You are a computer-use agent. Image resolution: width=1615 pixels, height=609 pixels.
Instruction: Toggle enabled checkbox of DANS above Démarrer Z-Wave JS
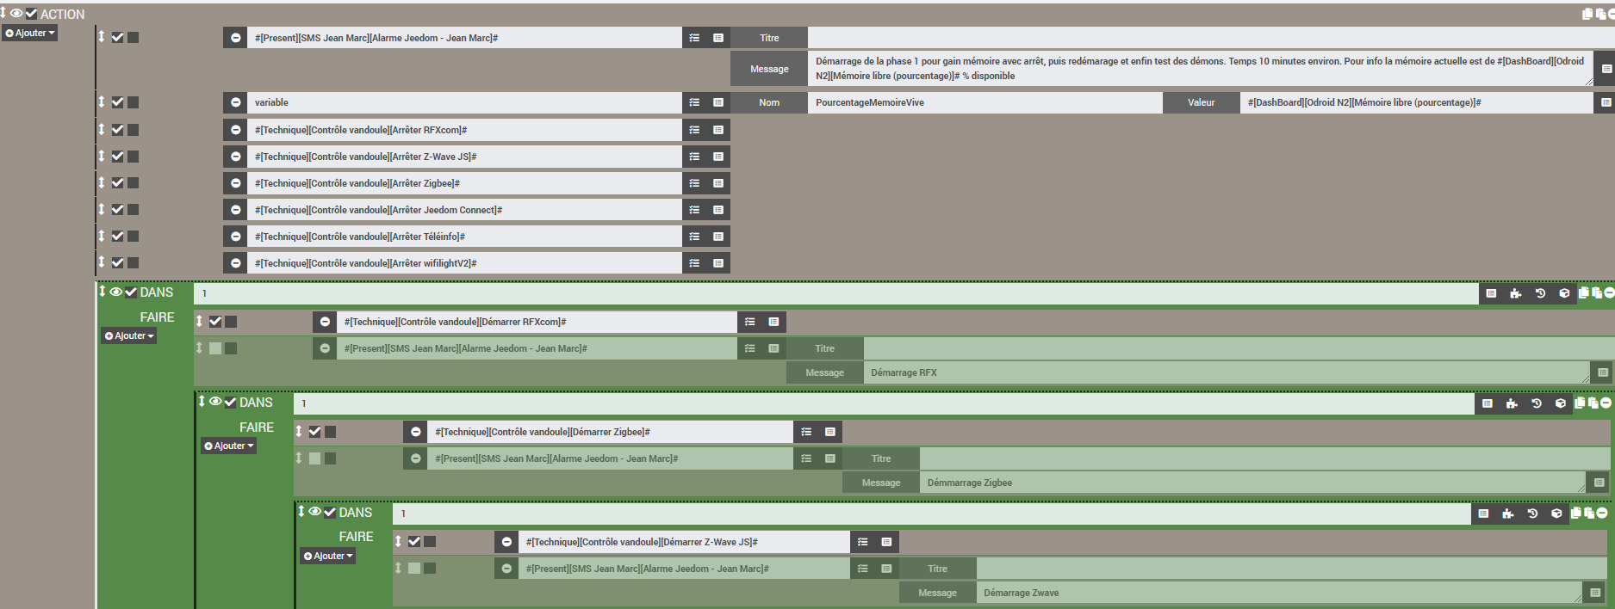[329, 512]
